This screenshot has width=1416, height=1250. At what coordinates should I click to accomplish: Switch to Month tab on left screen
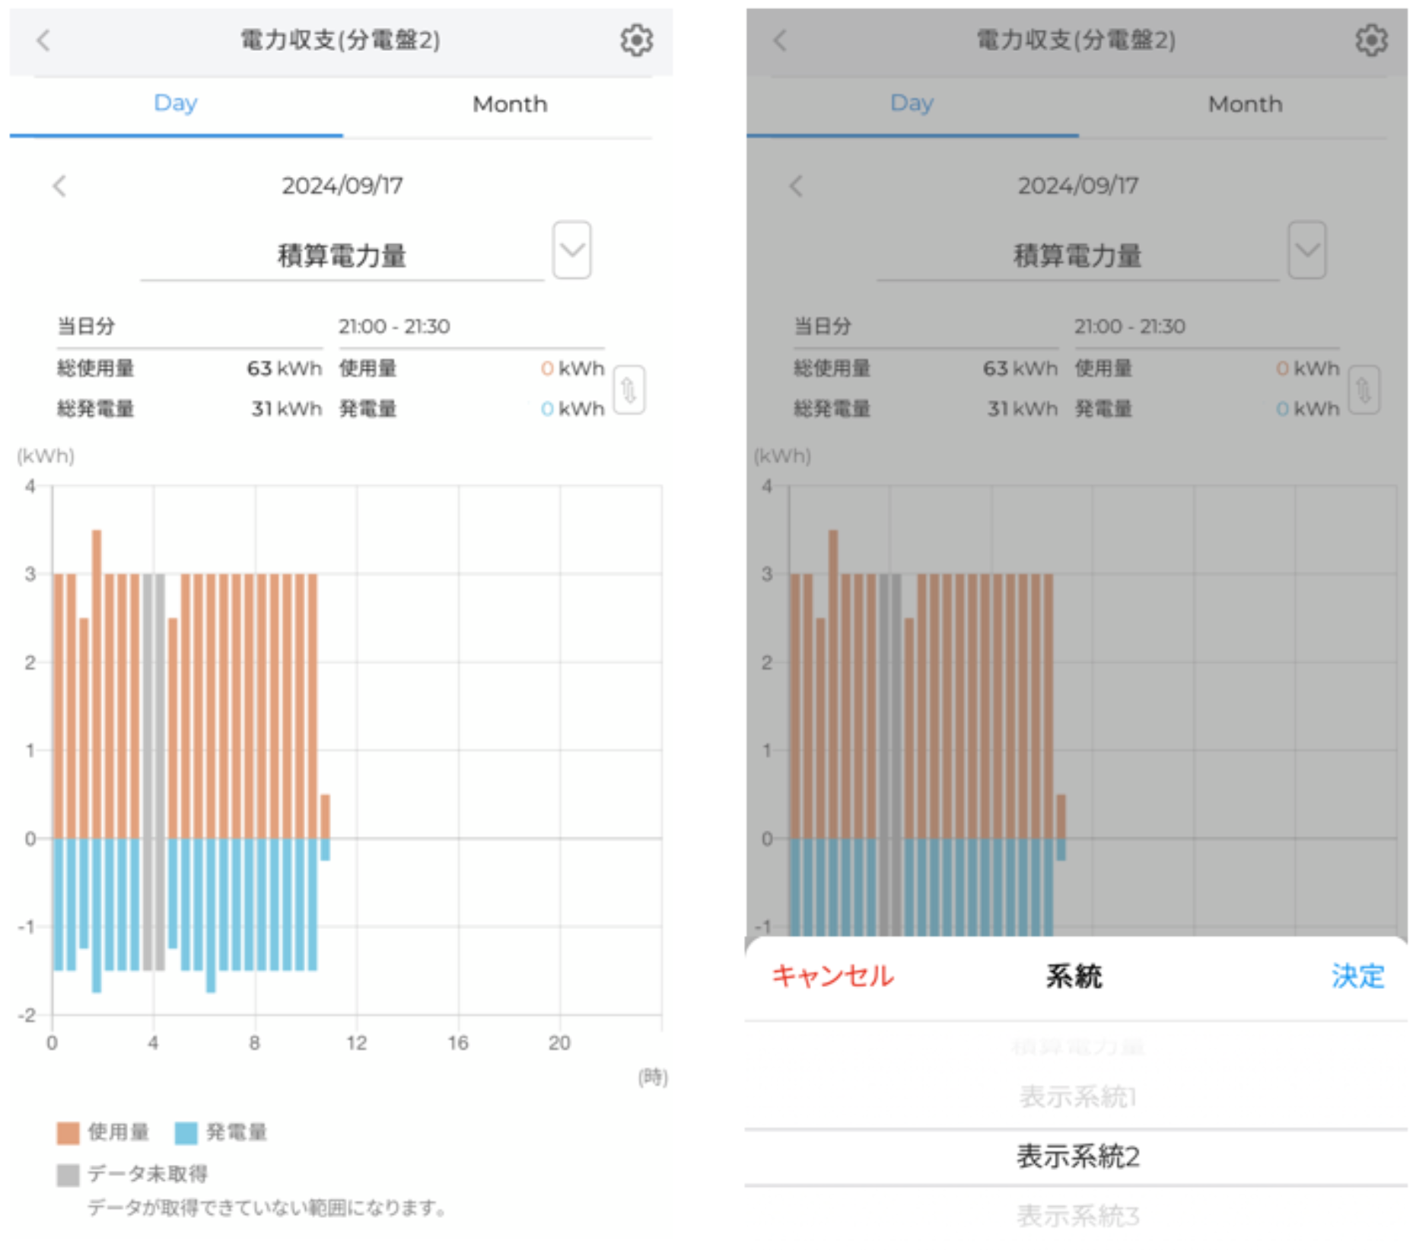(510, 104)
